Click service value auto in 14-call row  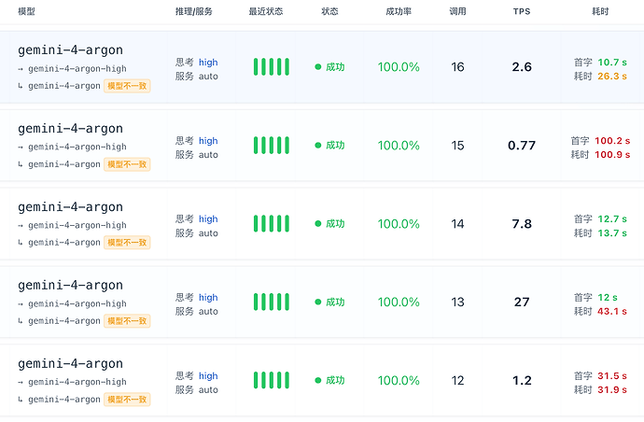[x=208, y=233]
